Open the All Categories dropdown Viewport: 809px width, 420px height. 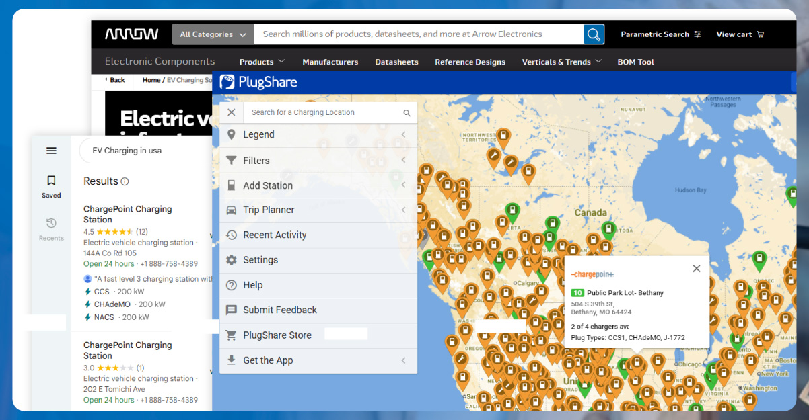point(213,34)
